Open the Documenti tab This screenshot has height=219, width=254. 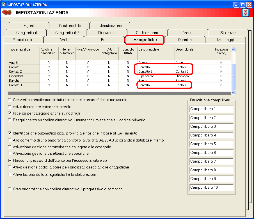tap(107, 33)
